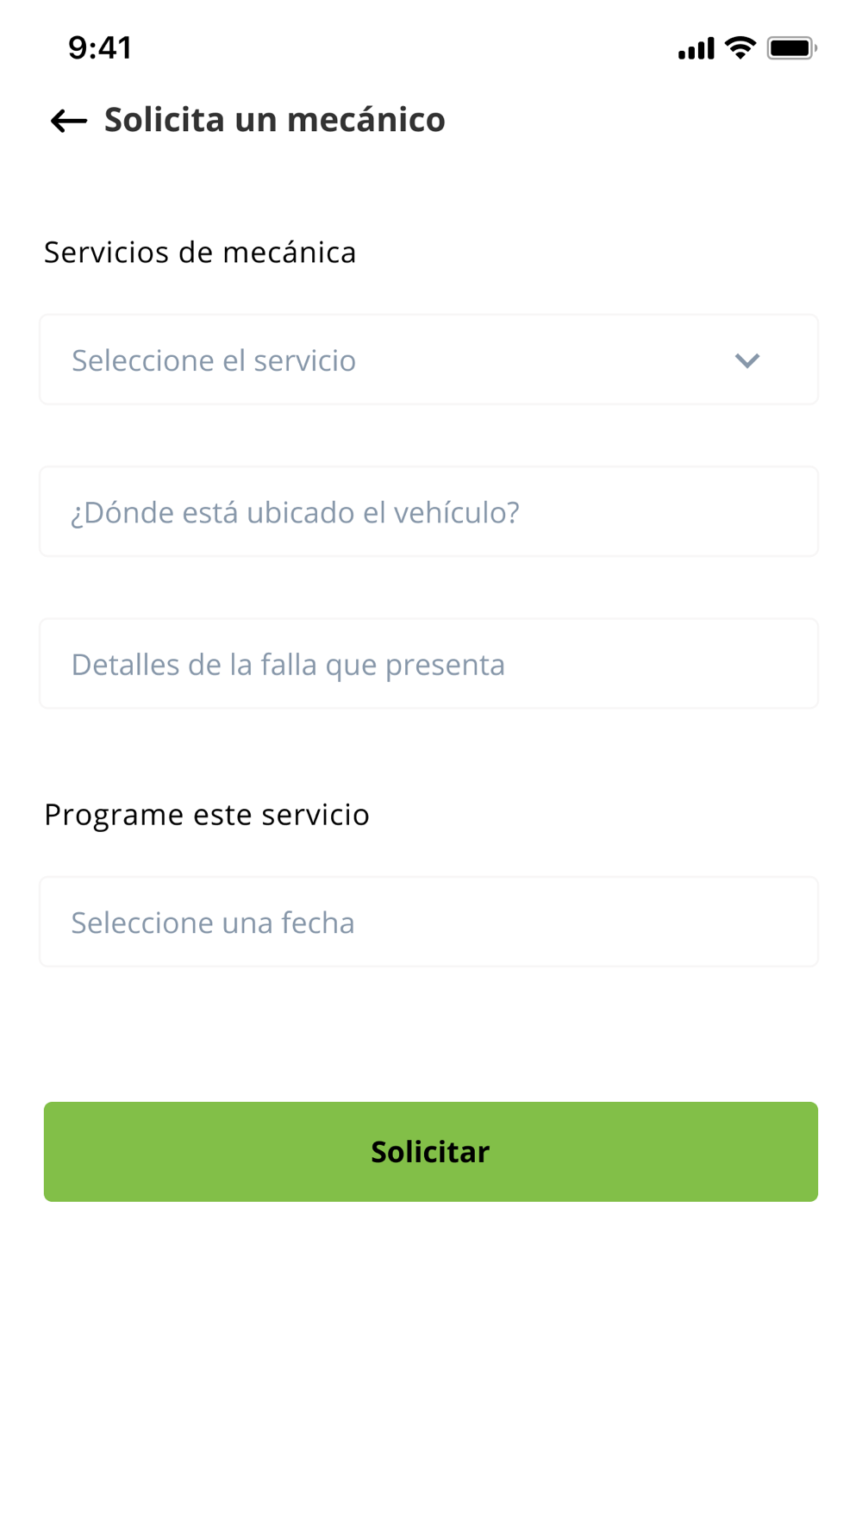
Task: Click the cellular signal strength icon
Action: pos(696,48)
